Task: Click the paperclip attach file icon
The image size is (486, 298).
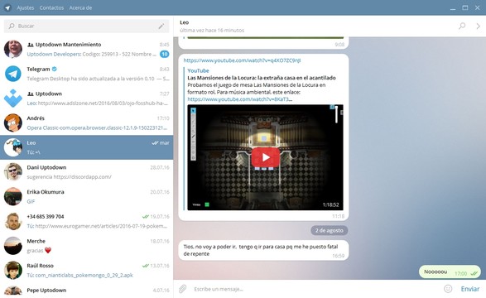Action: click(x=182, y=289)
